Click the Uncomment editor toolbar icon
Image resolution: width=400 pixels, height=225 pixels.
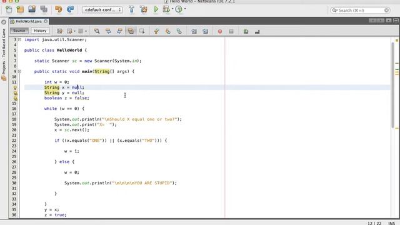[257, 31]
